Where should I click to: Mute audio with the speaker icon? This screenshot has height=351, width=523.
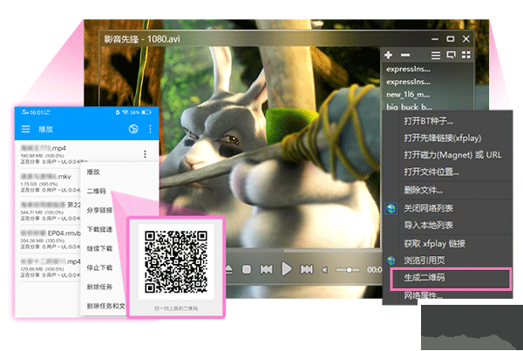[324, 270]
